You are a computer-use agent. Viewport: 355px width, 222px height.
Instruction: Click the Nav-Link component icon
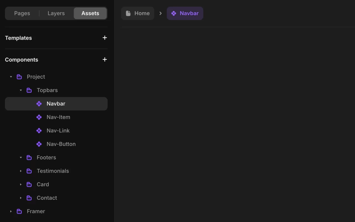[x=39, y=131]
